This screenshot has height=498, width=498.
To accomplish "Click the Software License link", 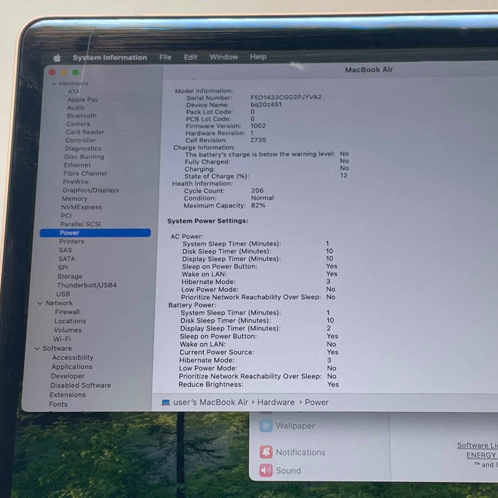I will click(x=477, y=445).
